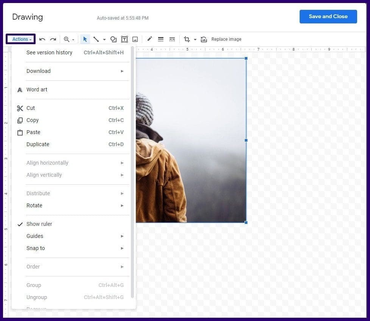Click the Actions menu scrollbar
The width and height of the screenshot is (370, 321).
[x=132, y=172]
